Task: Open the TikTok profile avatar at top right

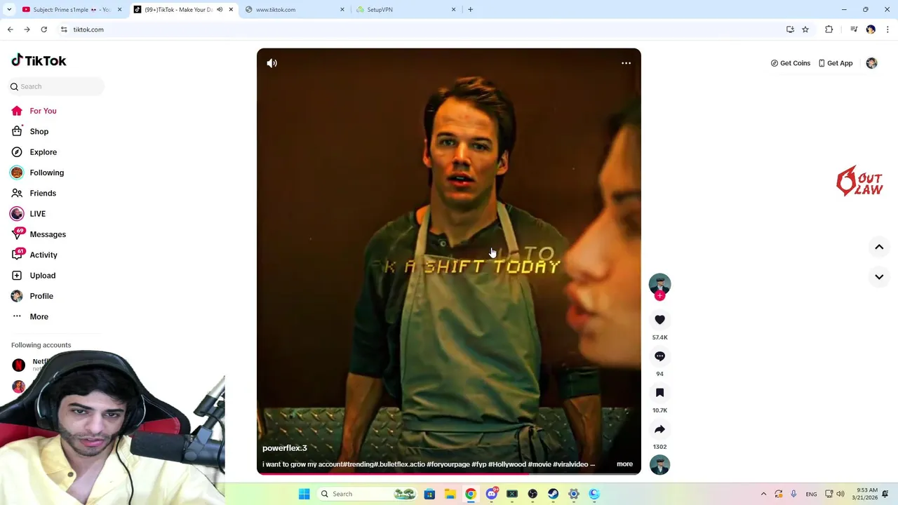Action: click(x=871, y=63)
